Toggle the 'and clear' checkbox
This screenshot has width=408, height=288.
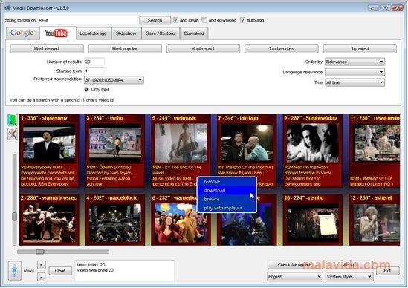175,20
